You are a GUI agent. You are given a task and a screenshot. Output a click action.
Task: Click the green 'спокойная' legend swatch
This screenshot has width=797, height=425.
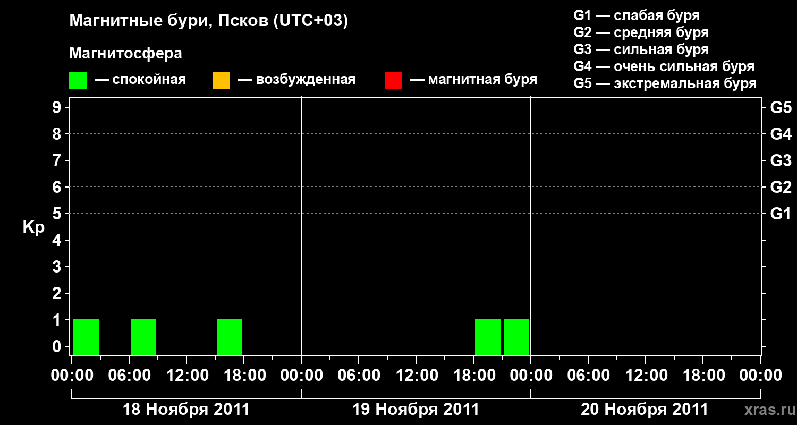click(x=78, y=80)
